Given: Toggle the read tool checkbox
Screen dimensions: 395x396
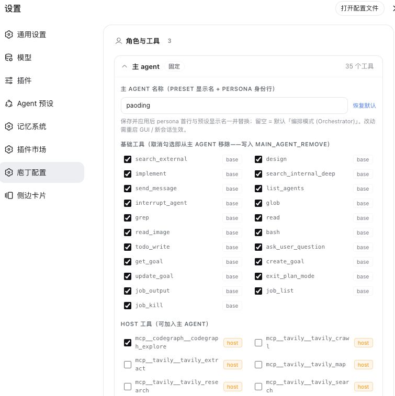Looking at the screenshot, I should point(258,218).
